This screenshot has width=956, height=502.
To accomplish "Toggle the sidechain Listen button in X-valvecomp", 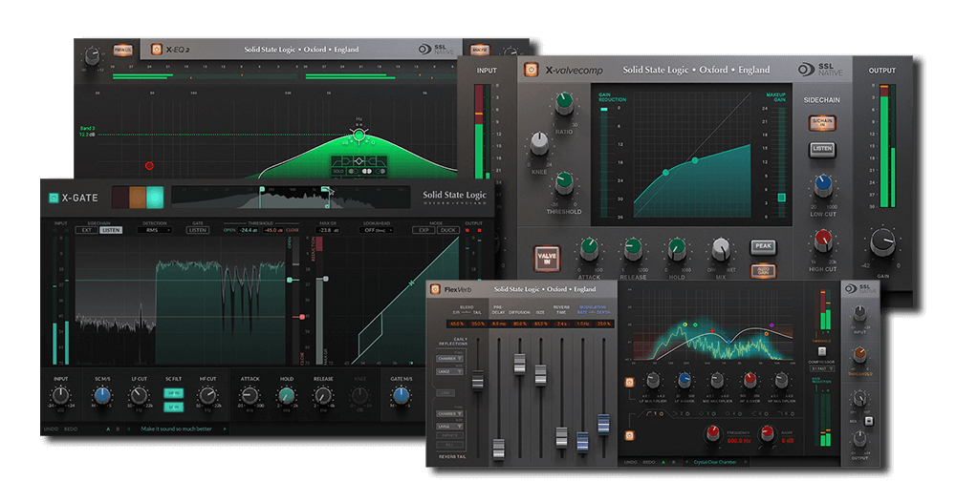I will (x=822, y=149).
